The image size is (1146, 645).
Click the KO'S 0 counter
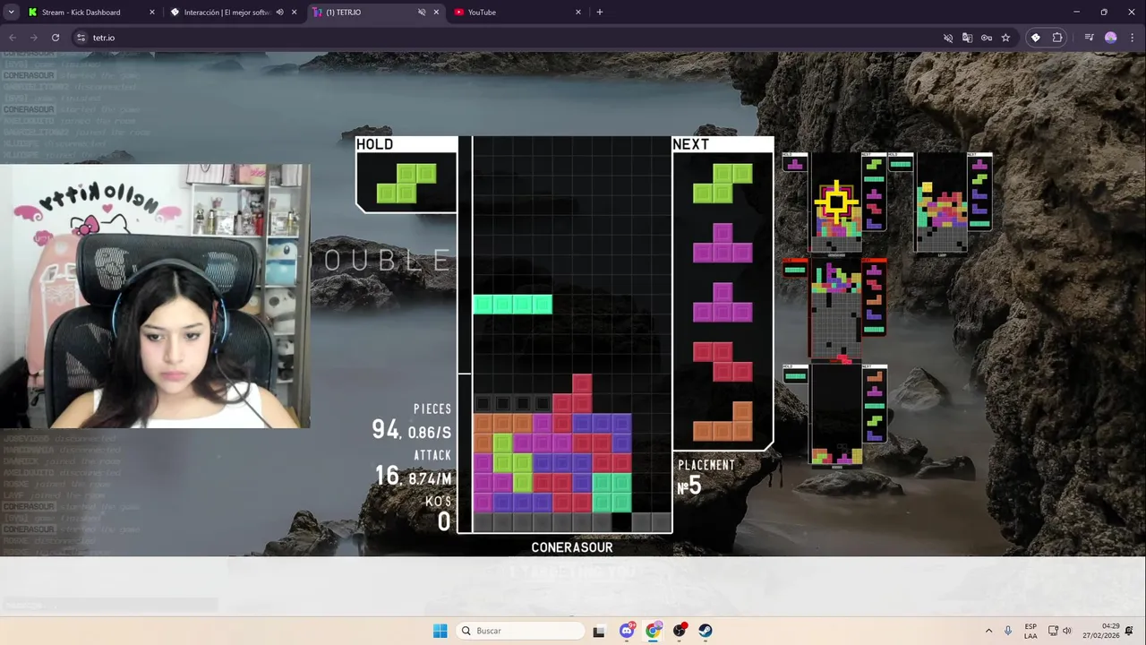(439, 514)
